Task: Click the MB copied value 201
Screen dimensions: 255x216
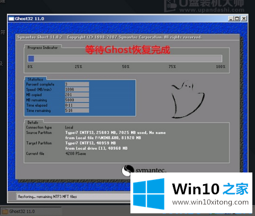Action: (77, 94)
